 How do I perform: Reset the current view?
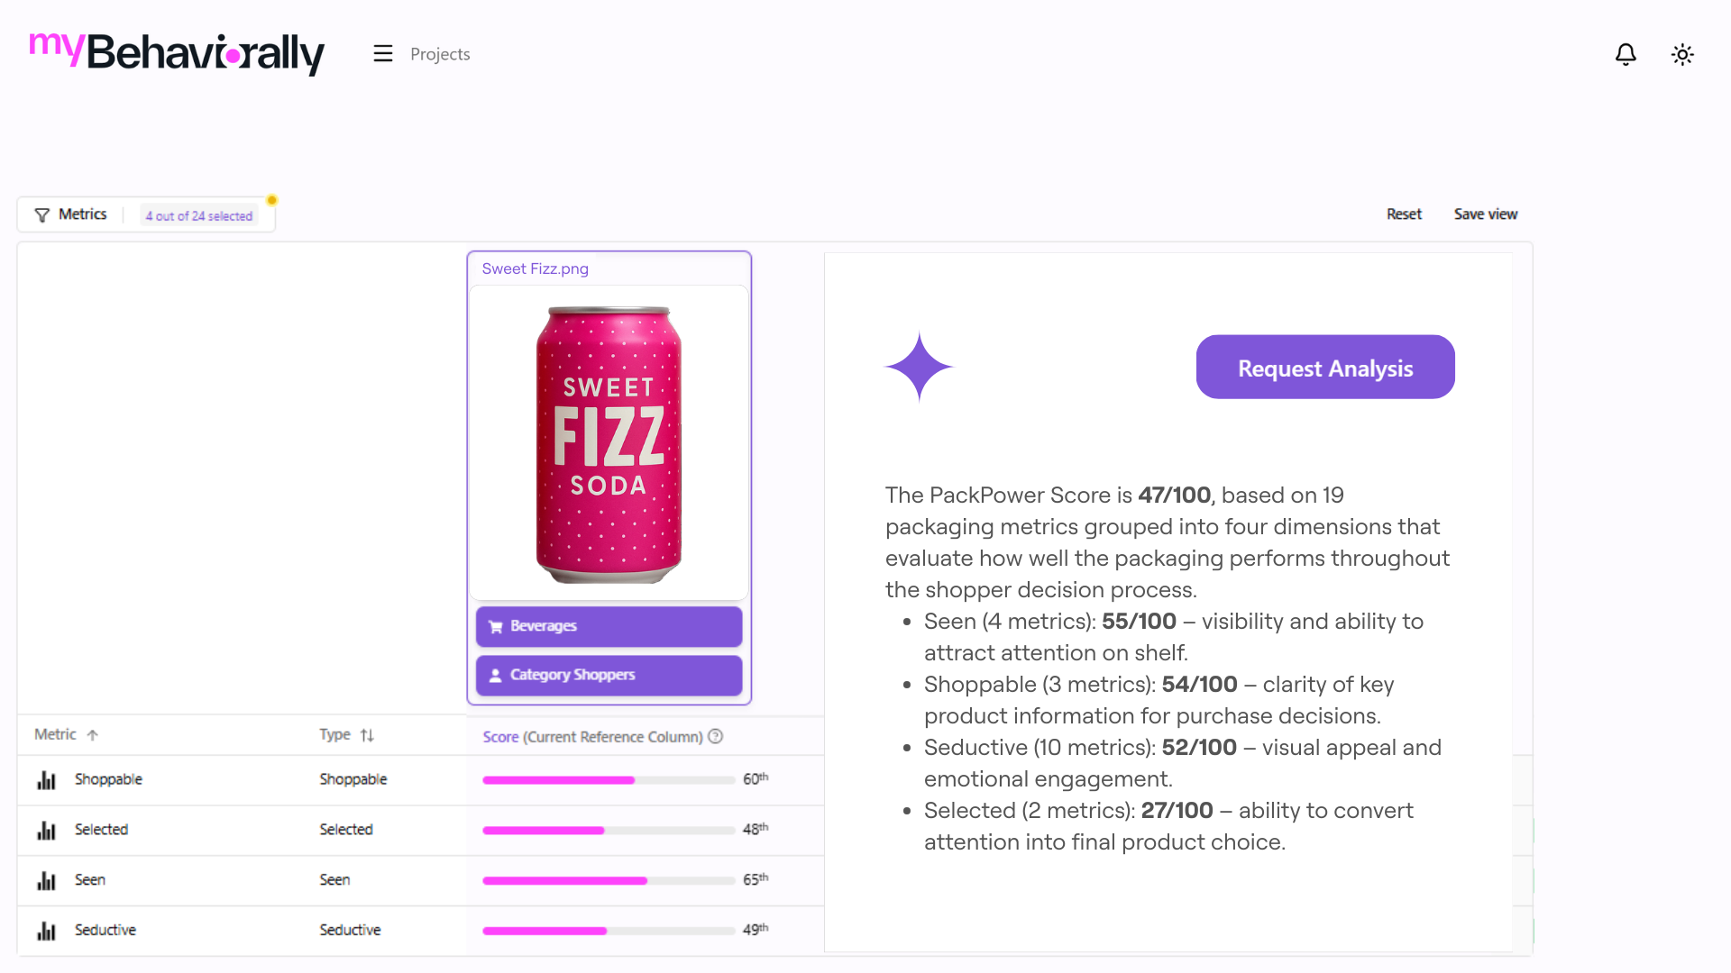point(1404,214)
